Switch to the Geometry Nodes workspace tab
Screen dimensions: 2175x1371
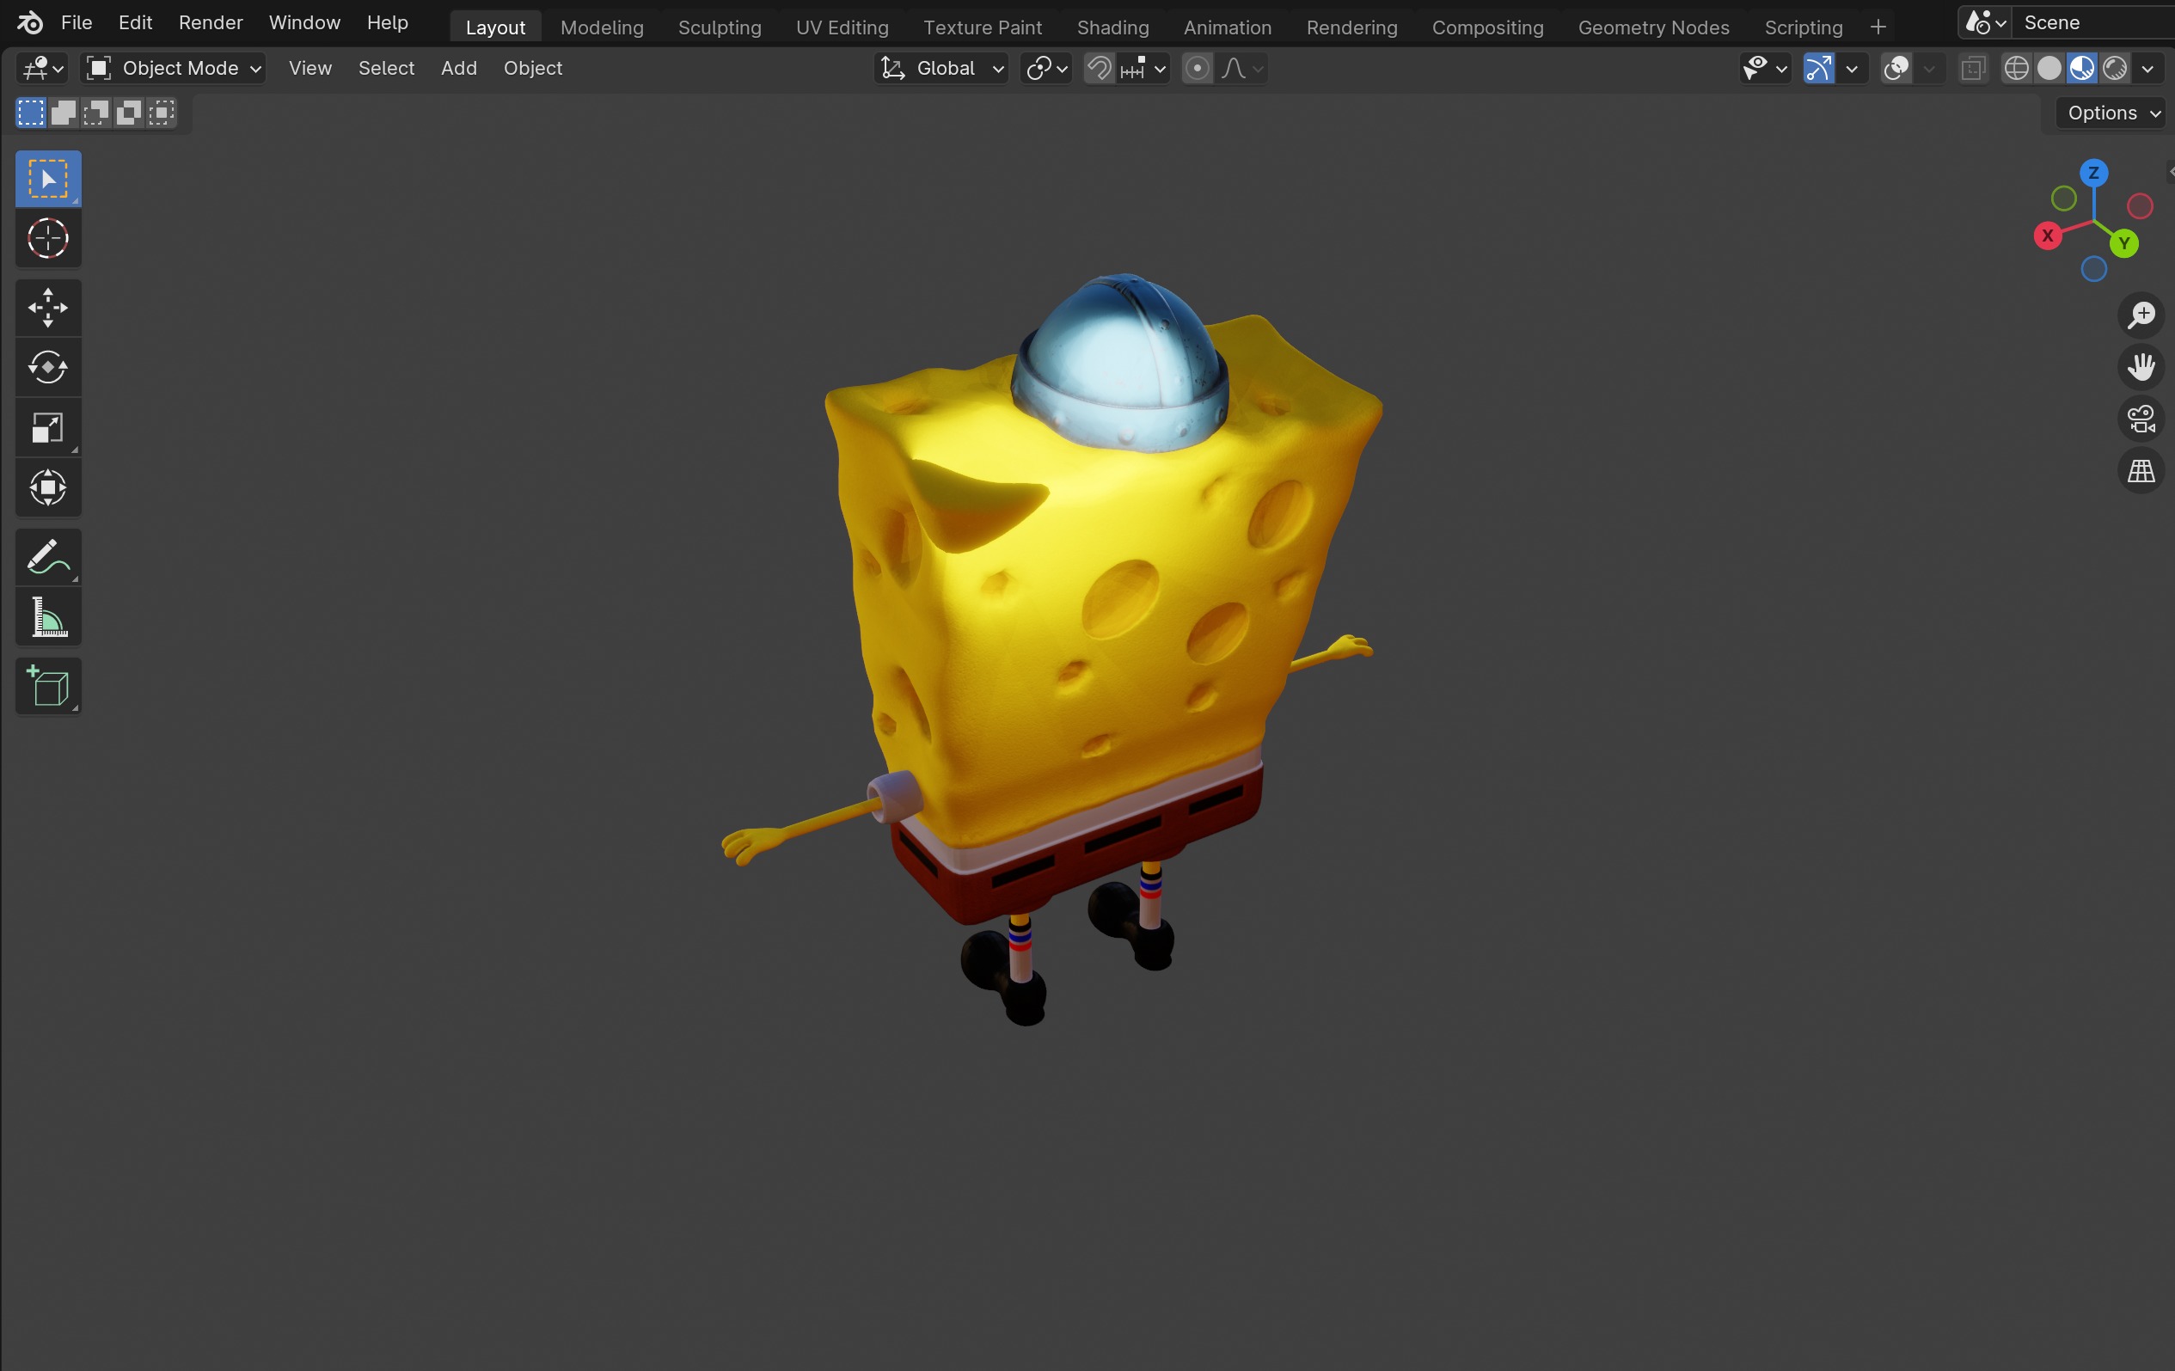click(1654, 28)
